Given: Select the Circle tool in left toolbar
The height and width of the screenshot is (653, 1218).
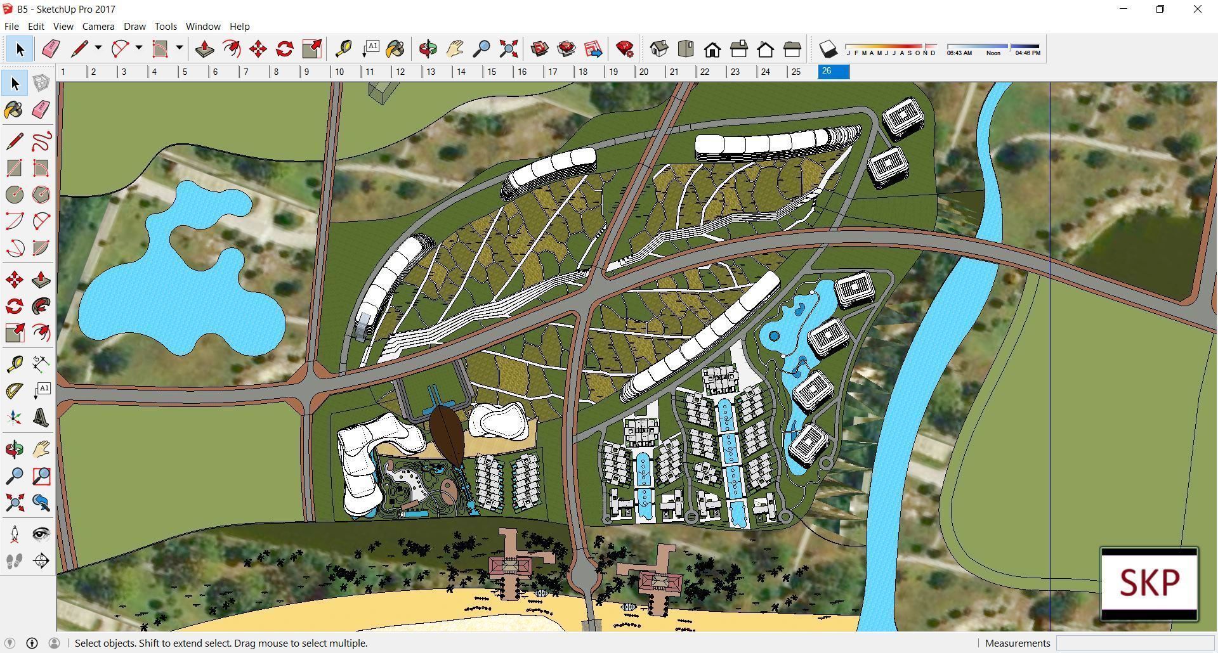Looking at the screenshot, I should [x=14, y=194].
